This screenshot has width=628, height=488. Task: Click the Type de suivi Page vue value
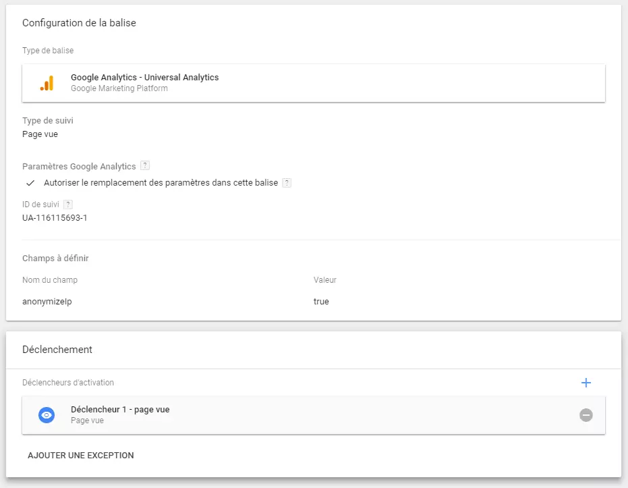tap(40, 134)
